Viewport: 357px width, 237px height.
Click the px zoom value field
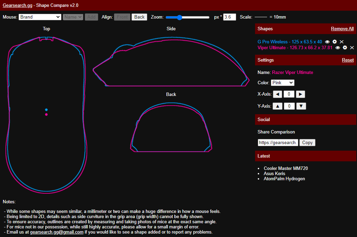pos(230,17)
